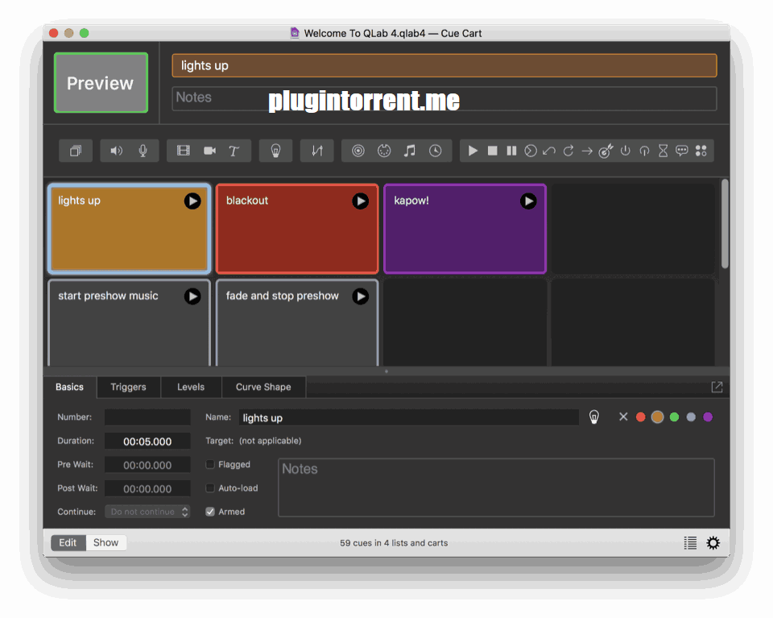The image size is (773, 618).
Task: Choose the red cue color swatch
Action: (x=640, y=417)
